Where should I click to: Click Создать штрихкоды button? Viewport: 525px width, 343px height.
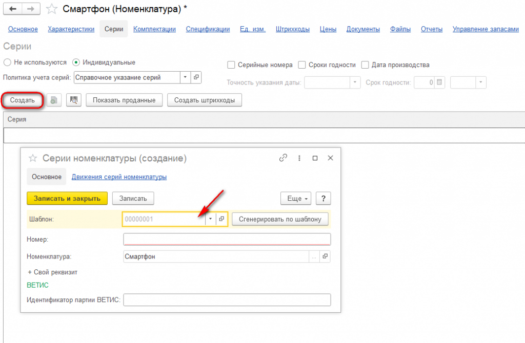pos(205,100)
